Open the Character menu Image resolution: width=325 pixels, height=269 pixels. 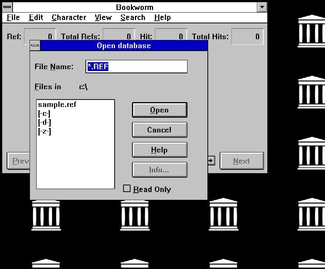tap(69, 17)
